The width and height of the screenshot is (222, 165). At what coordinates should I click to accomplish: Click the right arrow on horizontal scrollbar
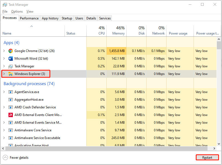click(x=215, y=148)
